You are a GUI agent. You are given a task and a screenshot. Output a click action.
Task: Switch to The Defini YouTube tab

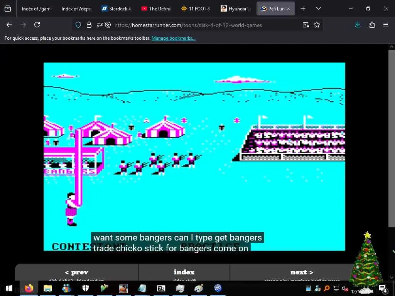click(156, 8)
